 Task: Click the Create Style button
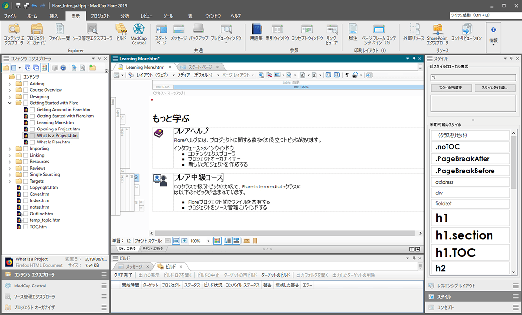(495, 88)
